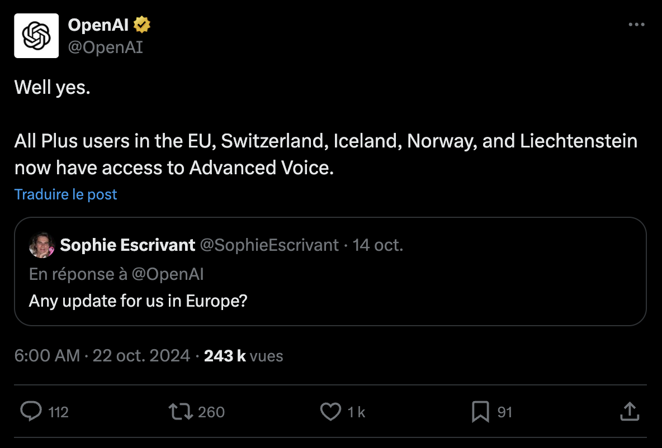This screenshot has height=448, width=662.
Task: Share the post via share icon
Action: 630,412
